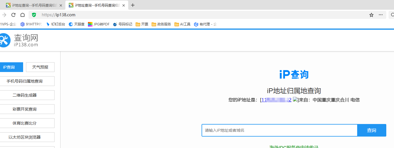Focus the address bar showing ip138.com

(x=200, y=15)
